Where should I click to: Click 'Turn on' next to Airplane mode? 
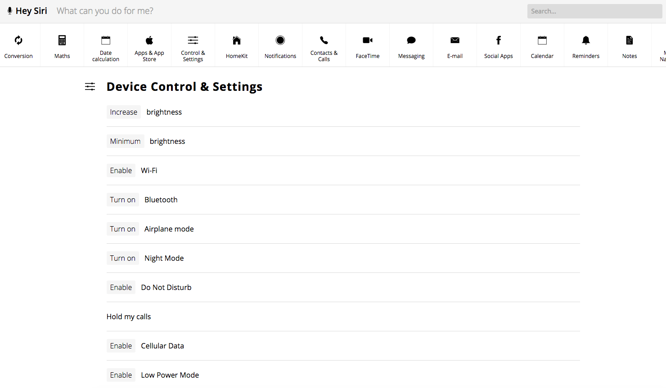click(122, 229)
